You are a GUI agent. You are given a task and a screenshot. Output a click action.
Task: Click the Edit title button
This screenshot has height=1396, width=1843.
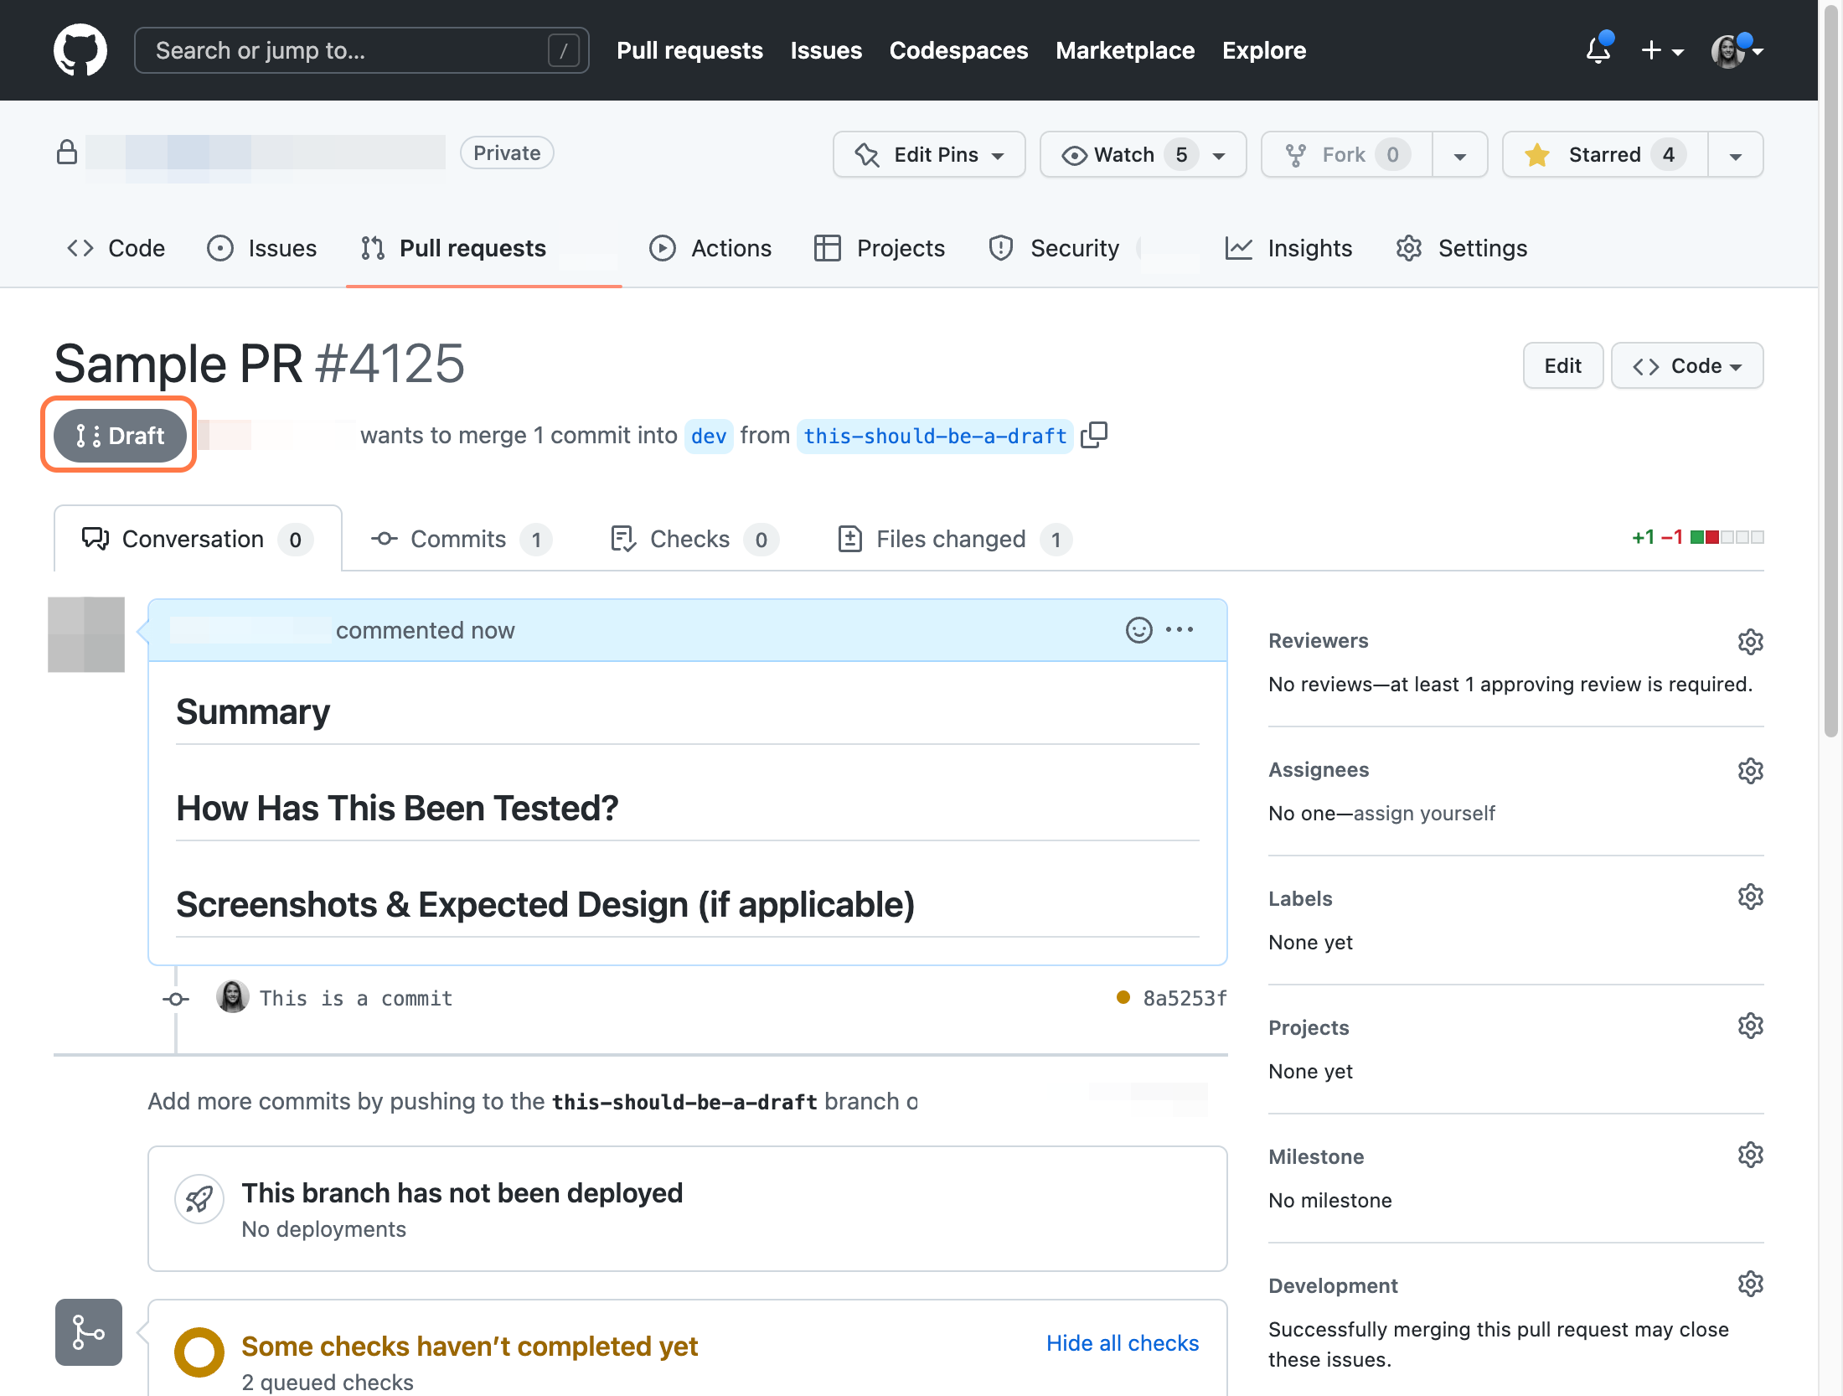pos(1562,366)
